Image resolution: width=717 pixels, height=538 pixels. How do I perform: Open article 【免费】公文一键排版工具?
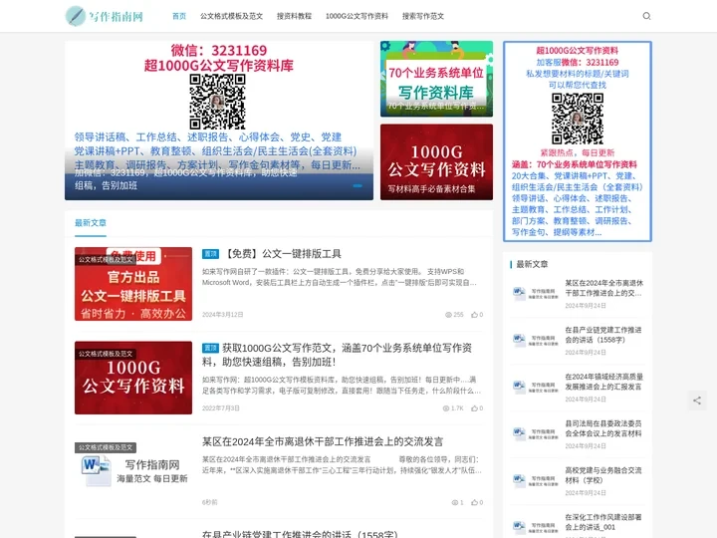coord(282,254)
